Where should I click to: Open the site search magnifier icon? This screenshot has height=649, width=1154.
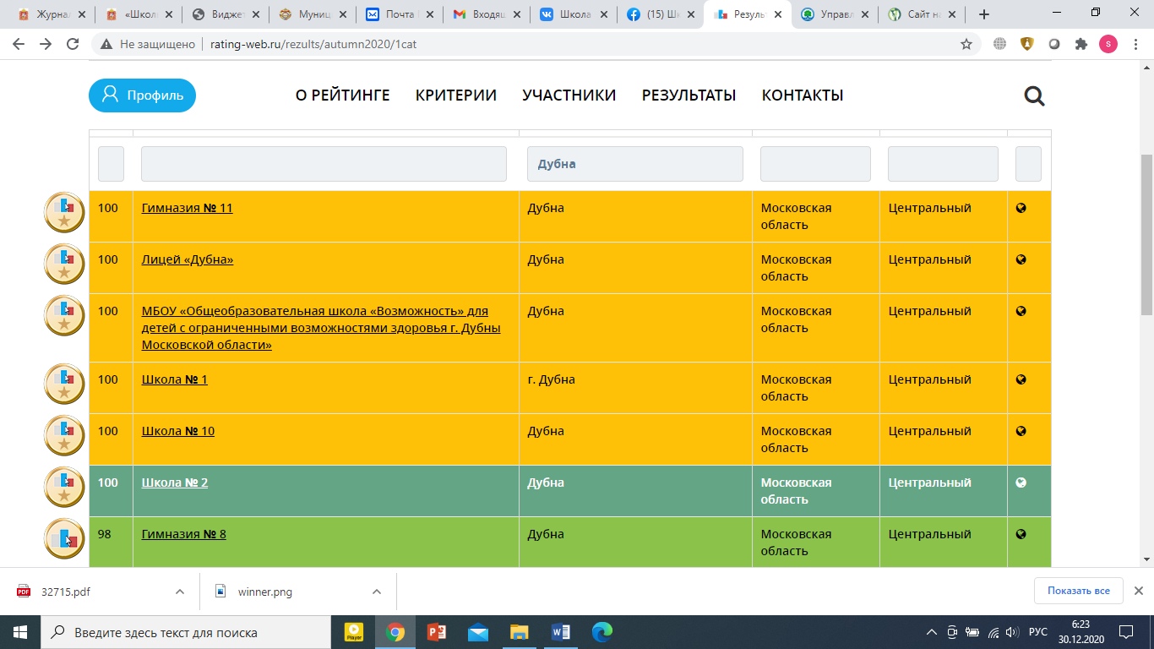pyautogui.click(x=1034, y=95)
